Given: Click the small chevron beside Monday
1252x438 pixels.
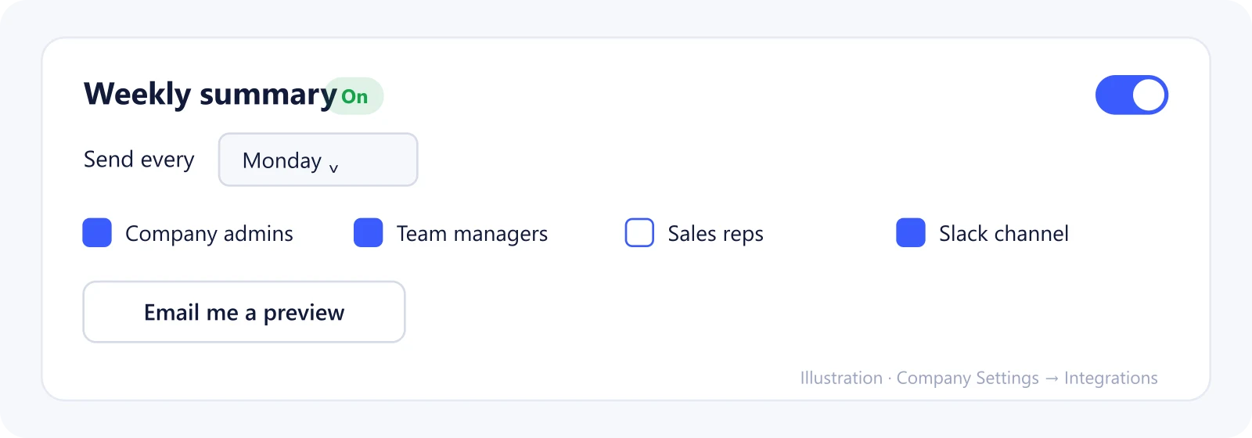Looking at the screenshot, I should click(334, 167).
